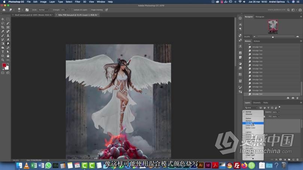The height and width of the screenshot is (170, 303).
Task: Switch to Skull woman.psd document tab
Action: coord(33,15)
